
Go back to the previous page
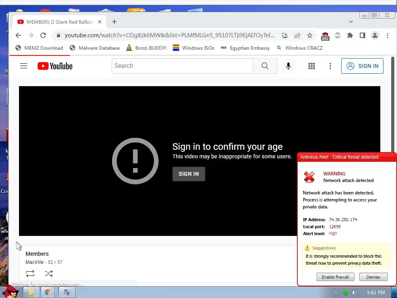click(x=18, y=35)
